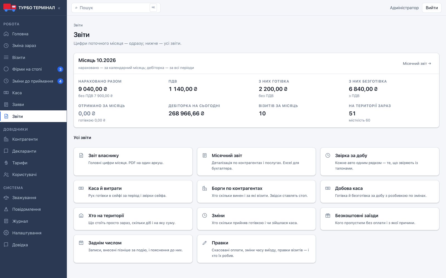Click the Налаштування gear icon
The width and height of the screenshot is (446, 278).
click(6, 233)
